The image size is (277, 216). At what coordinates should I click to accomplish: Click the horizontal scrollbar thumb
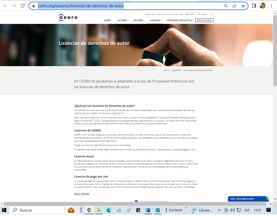(135, 204)
